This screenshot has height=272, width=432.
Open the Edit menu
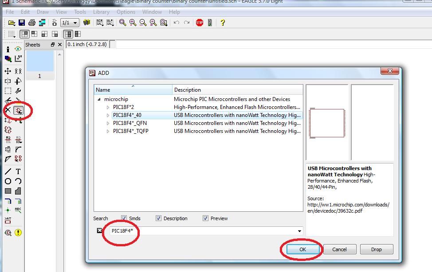pyautogui.click(x=25, y=12)
